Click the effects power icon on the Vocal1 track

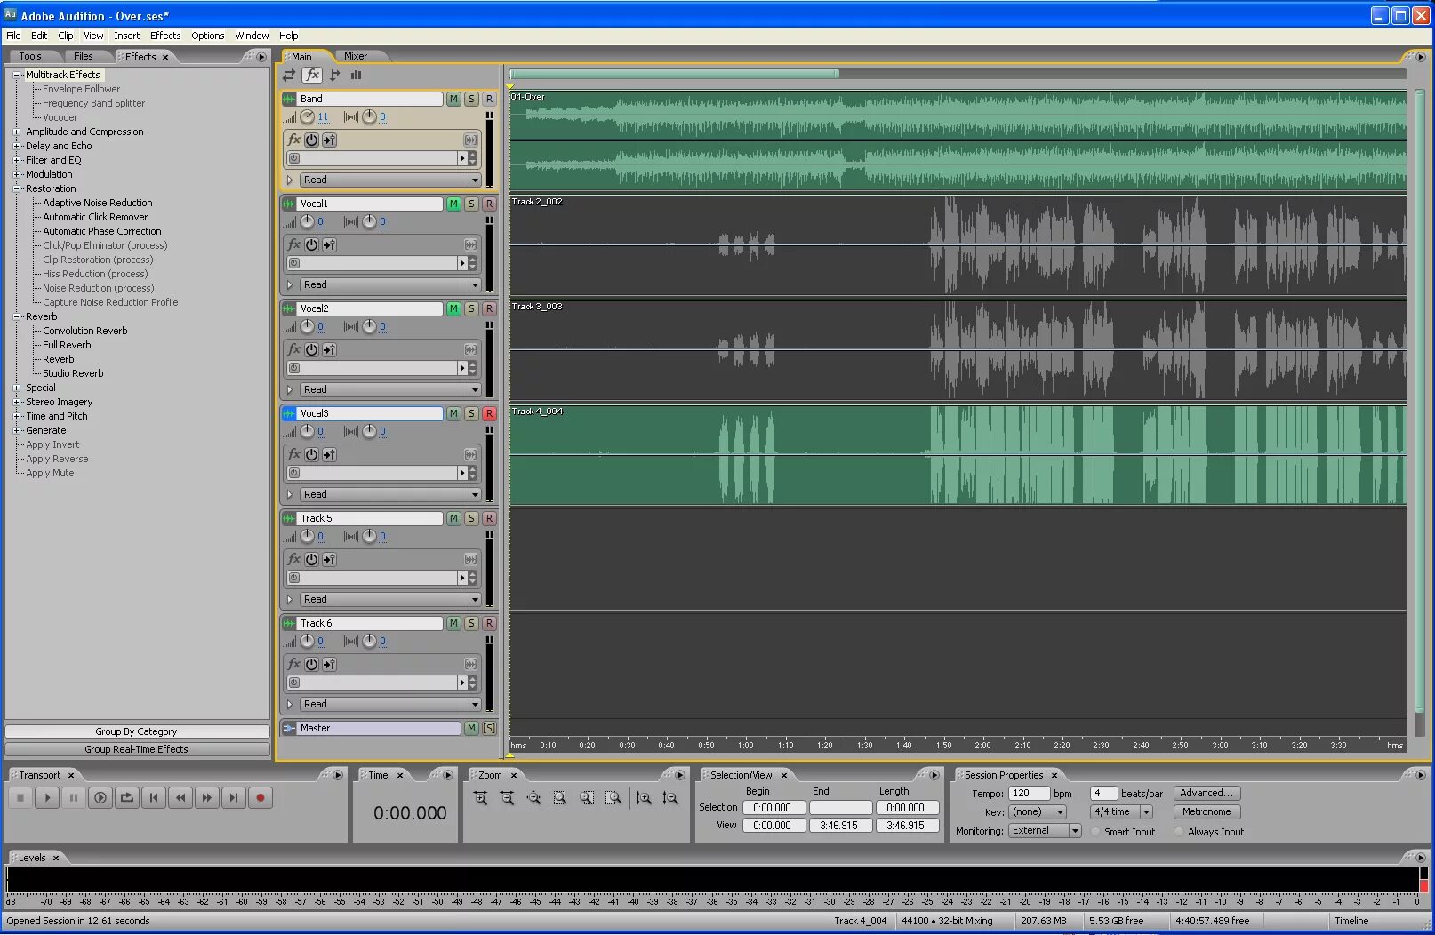[311, 244]
